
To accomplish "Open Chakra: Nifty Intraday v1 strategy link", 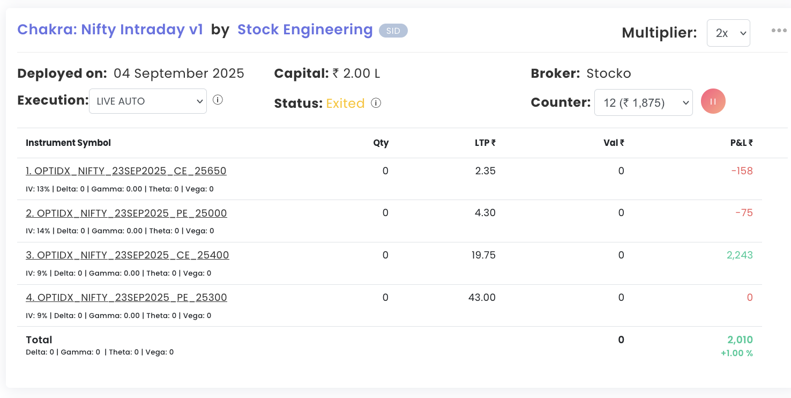I will click(x=110, y=30).
